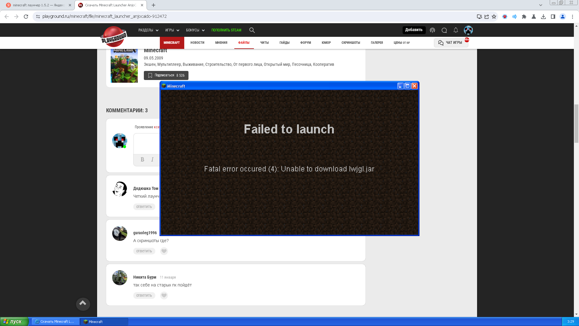The image size is (579, 326).
Task: Click the Windows пуск start button
Action: (x=14, y=321)
